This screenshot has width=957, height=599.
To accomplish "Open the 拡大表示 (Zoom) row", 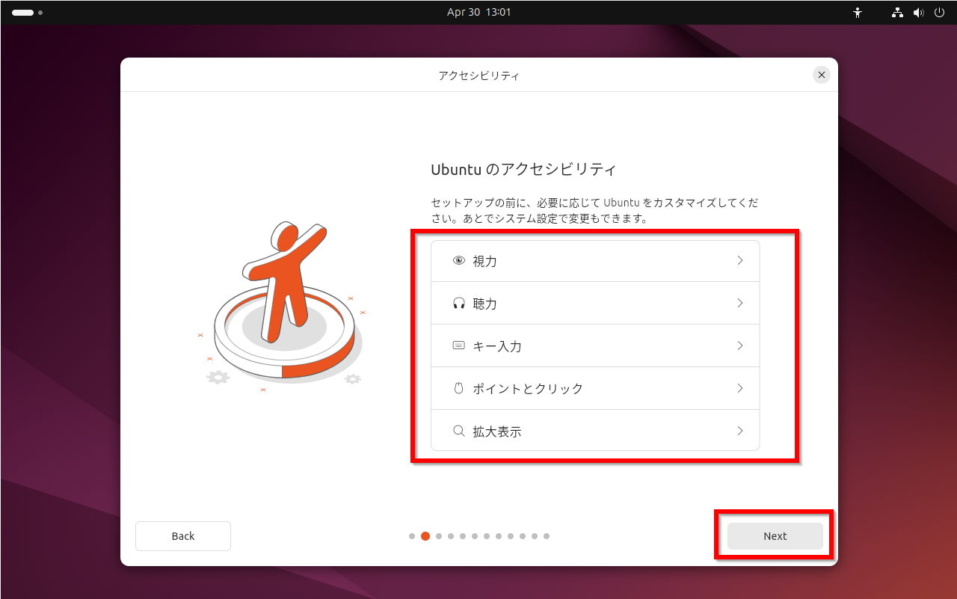I will click(x=595, y=431).
